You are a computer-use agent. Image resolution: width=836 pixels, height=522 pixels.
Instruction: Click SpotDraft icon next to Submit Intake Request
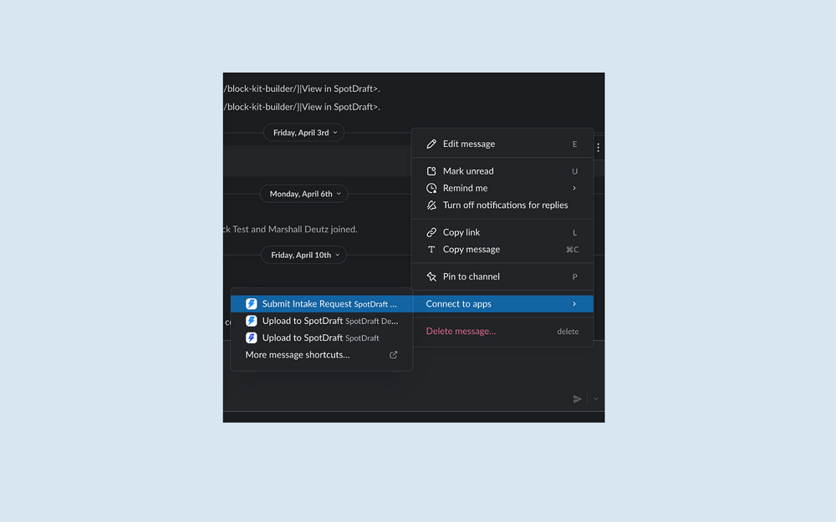(x=251, y=304)
